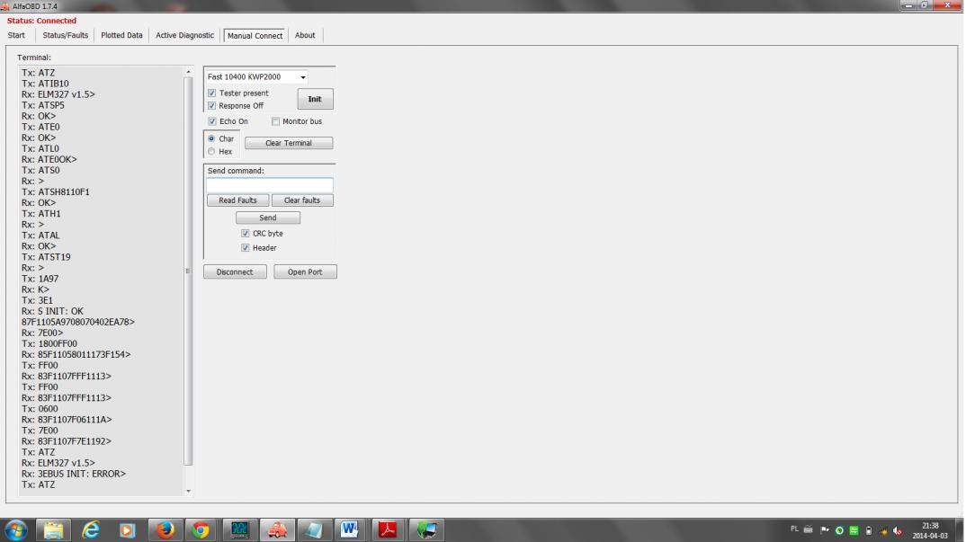Open the notepad-like taskbar app icon
This screenshot has width=966, height=542.
tap(313, 530)
